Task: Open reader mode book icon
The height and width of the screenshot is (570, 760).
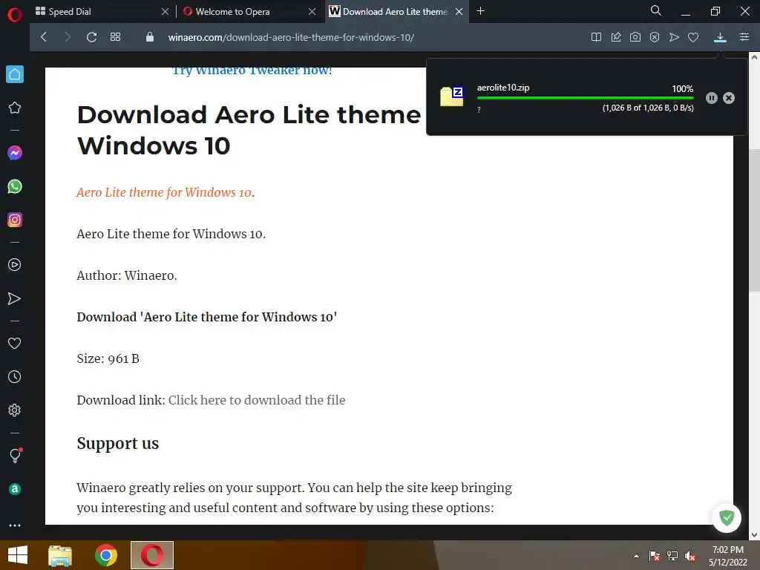Action: pos(596,37)
